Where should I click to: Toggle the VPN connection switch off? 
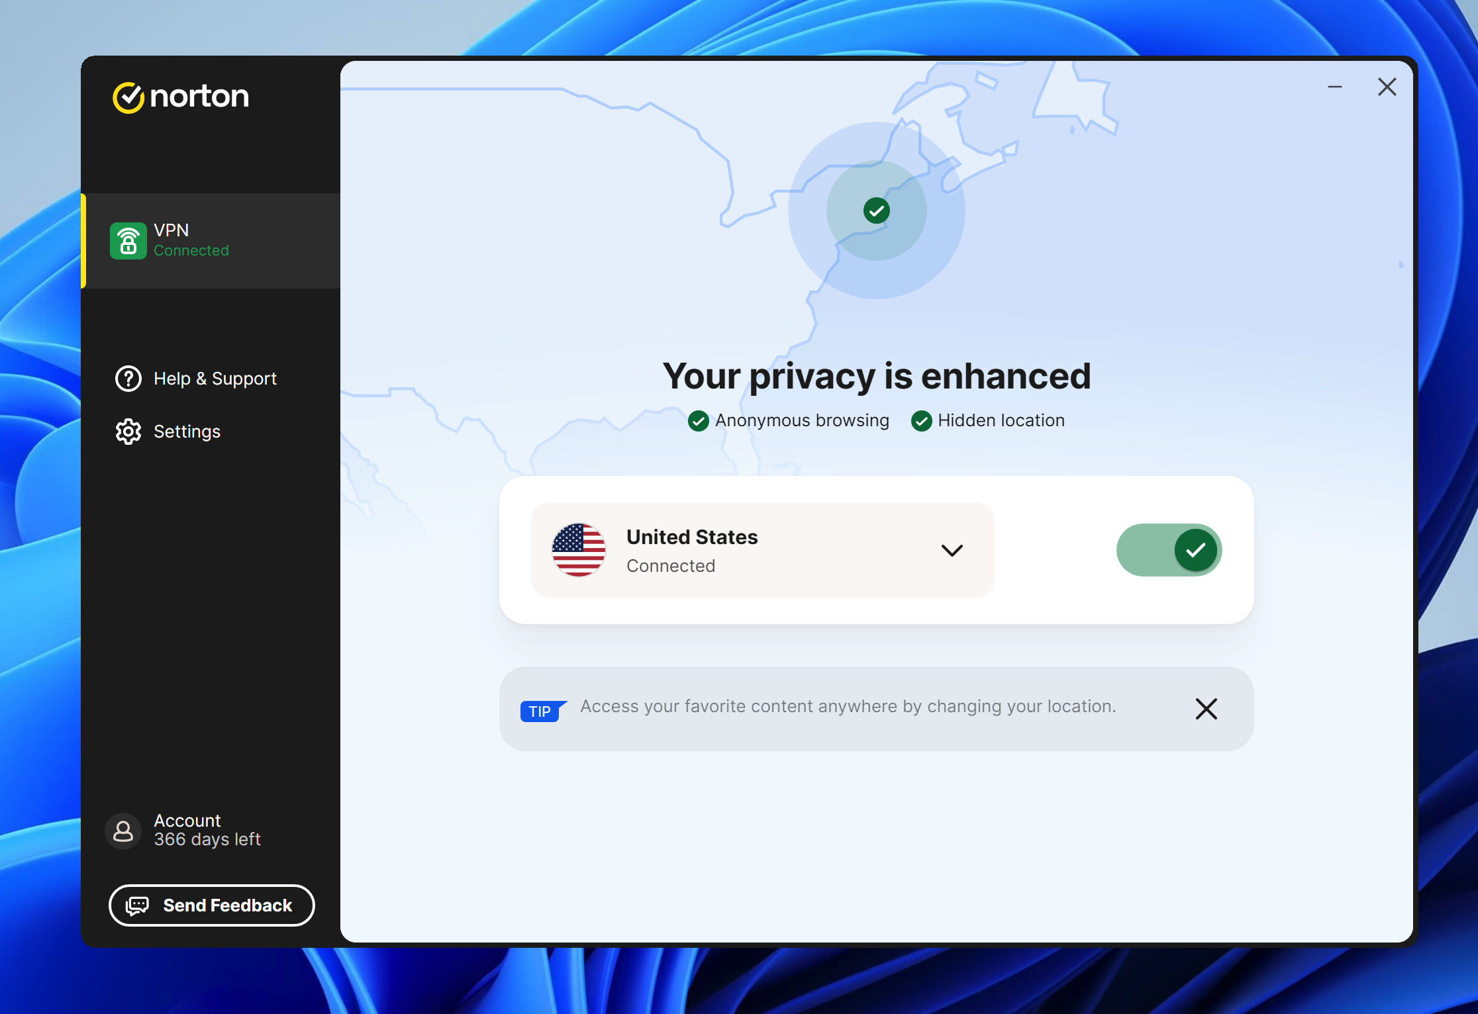(1167, 549)
